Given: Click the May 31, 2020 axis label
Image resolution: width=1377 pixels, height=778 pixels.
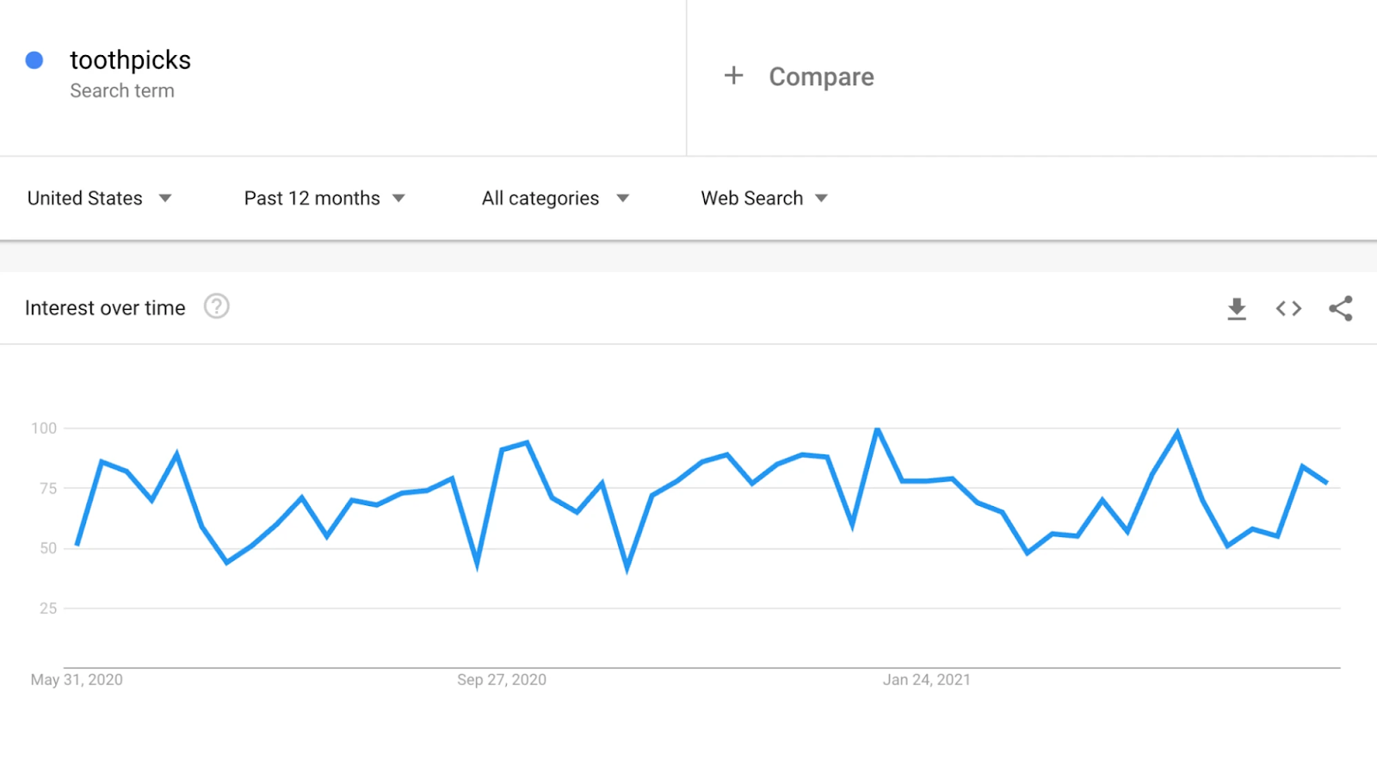Looking at the screenshot, I should [x=77, y=680].
